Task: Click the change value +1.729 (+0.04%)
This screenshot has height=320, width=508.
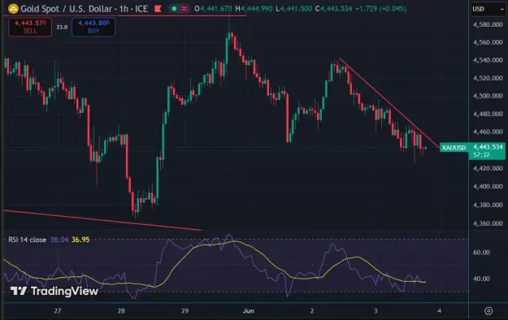Action: click(x=380, y=9)
